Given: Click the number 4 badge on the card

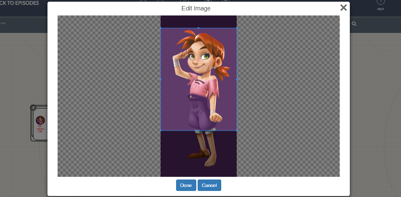Looking at the screenshot, I should click(33, 108).
